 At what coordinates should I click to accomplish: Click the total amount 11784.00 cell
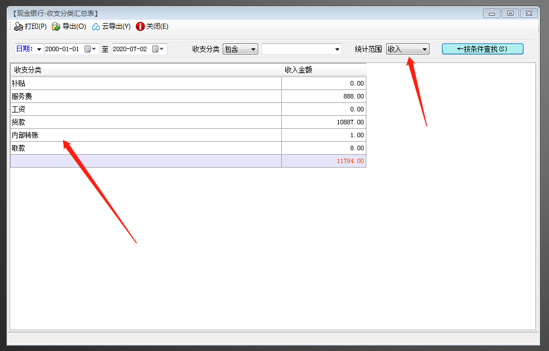324,161
